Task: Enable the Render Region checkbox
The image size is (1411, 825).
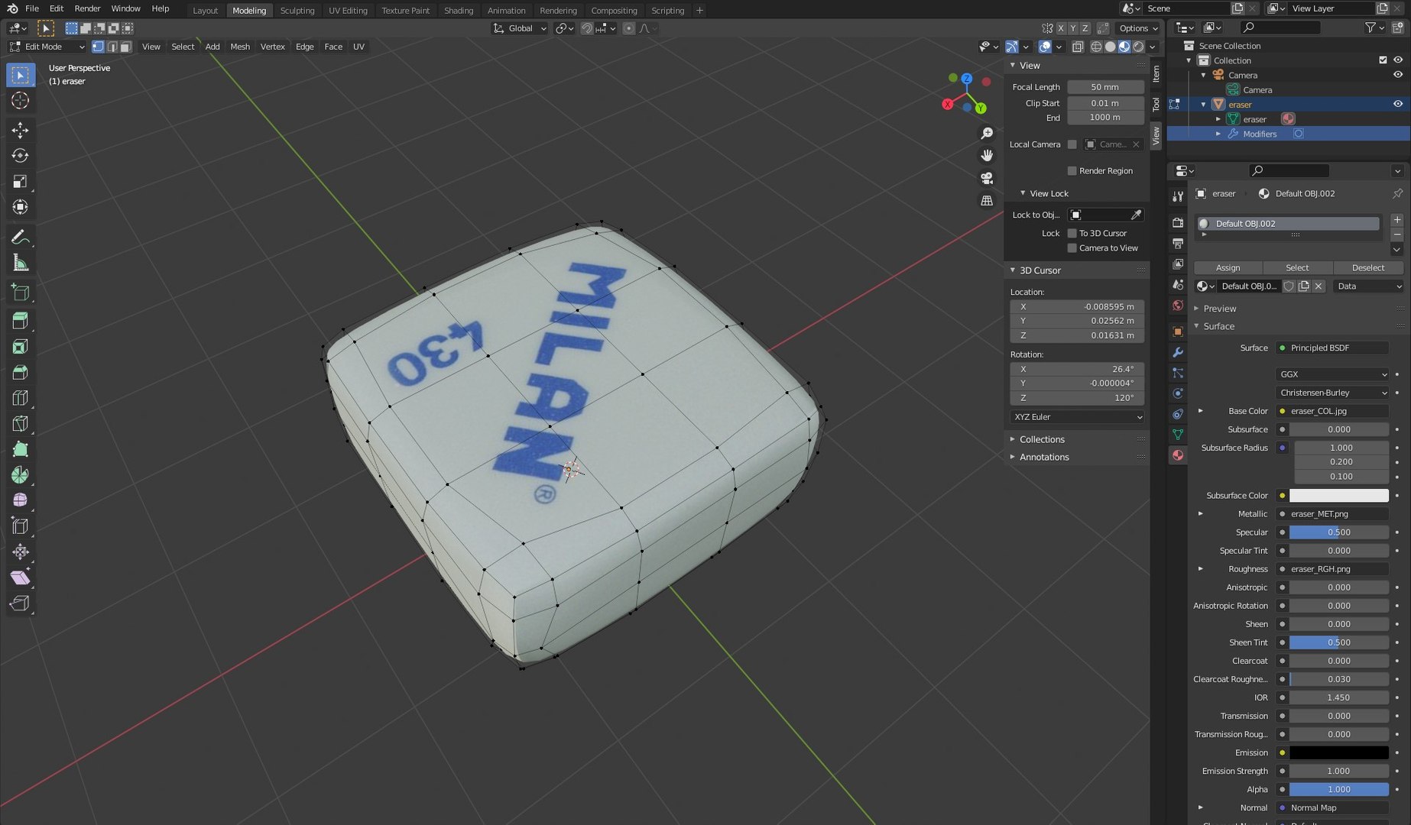Action: point(1072,171)
